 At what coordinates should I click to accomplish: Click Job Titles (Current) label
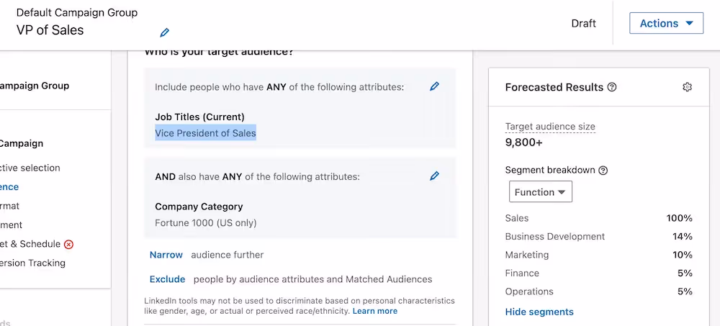pos(199,117)
